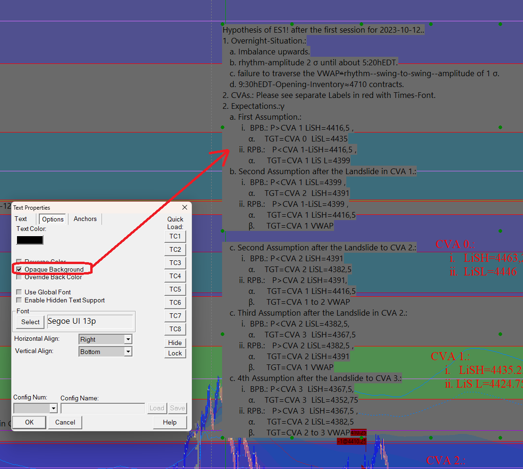Open the black Text Color swatch
The image size is (523, 469).
(30, 240)
